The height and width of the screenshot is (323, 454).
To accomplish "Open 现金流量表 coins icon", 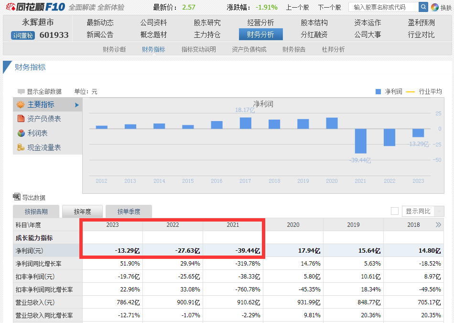I will pyautogui.click(x=21, y=147).
